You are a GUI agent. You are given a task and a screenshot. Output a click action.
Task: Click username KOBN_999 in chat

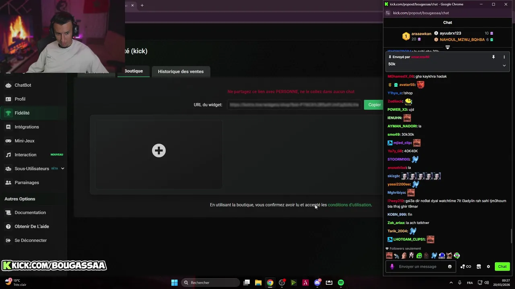(x=397, y=214)
